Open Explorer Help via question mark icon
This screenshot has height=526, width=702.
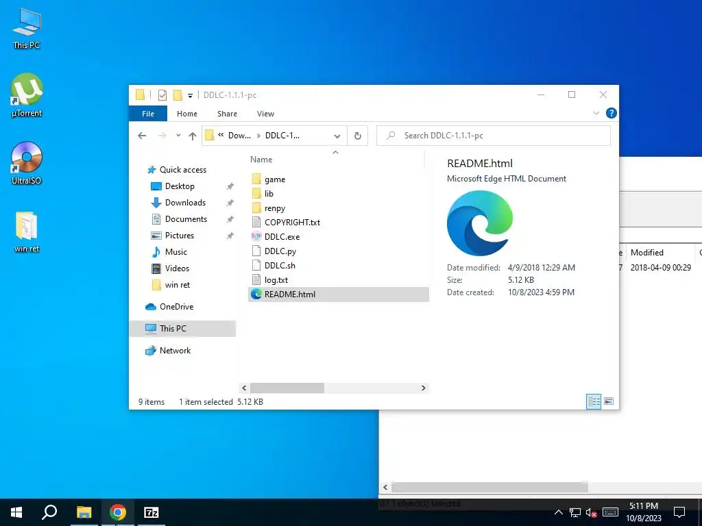[611, 113]
